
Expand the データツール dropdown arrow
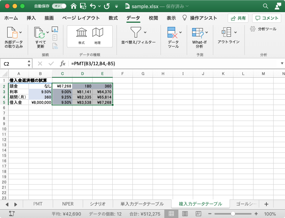coord(181,33)
